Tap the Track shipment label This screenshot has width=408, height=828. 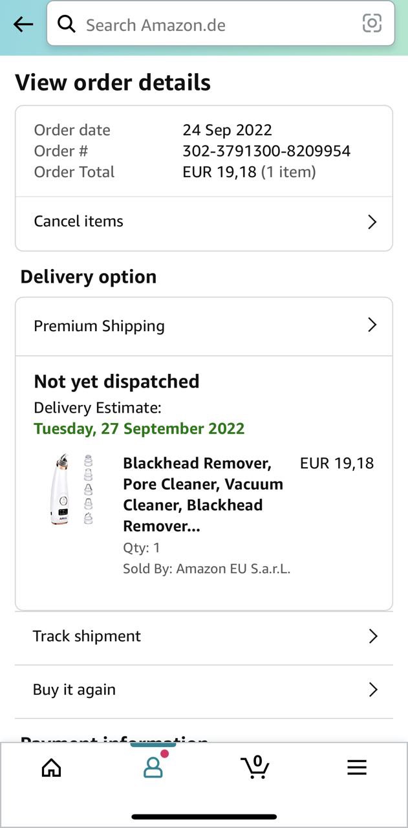[87, 636]
